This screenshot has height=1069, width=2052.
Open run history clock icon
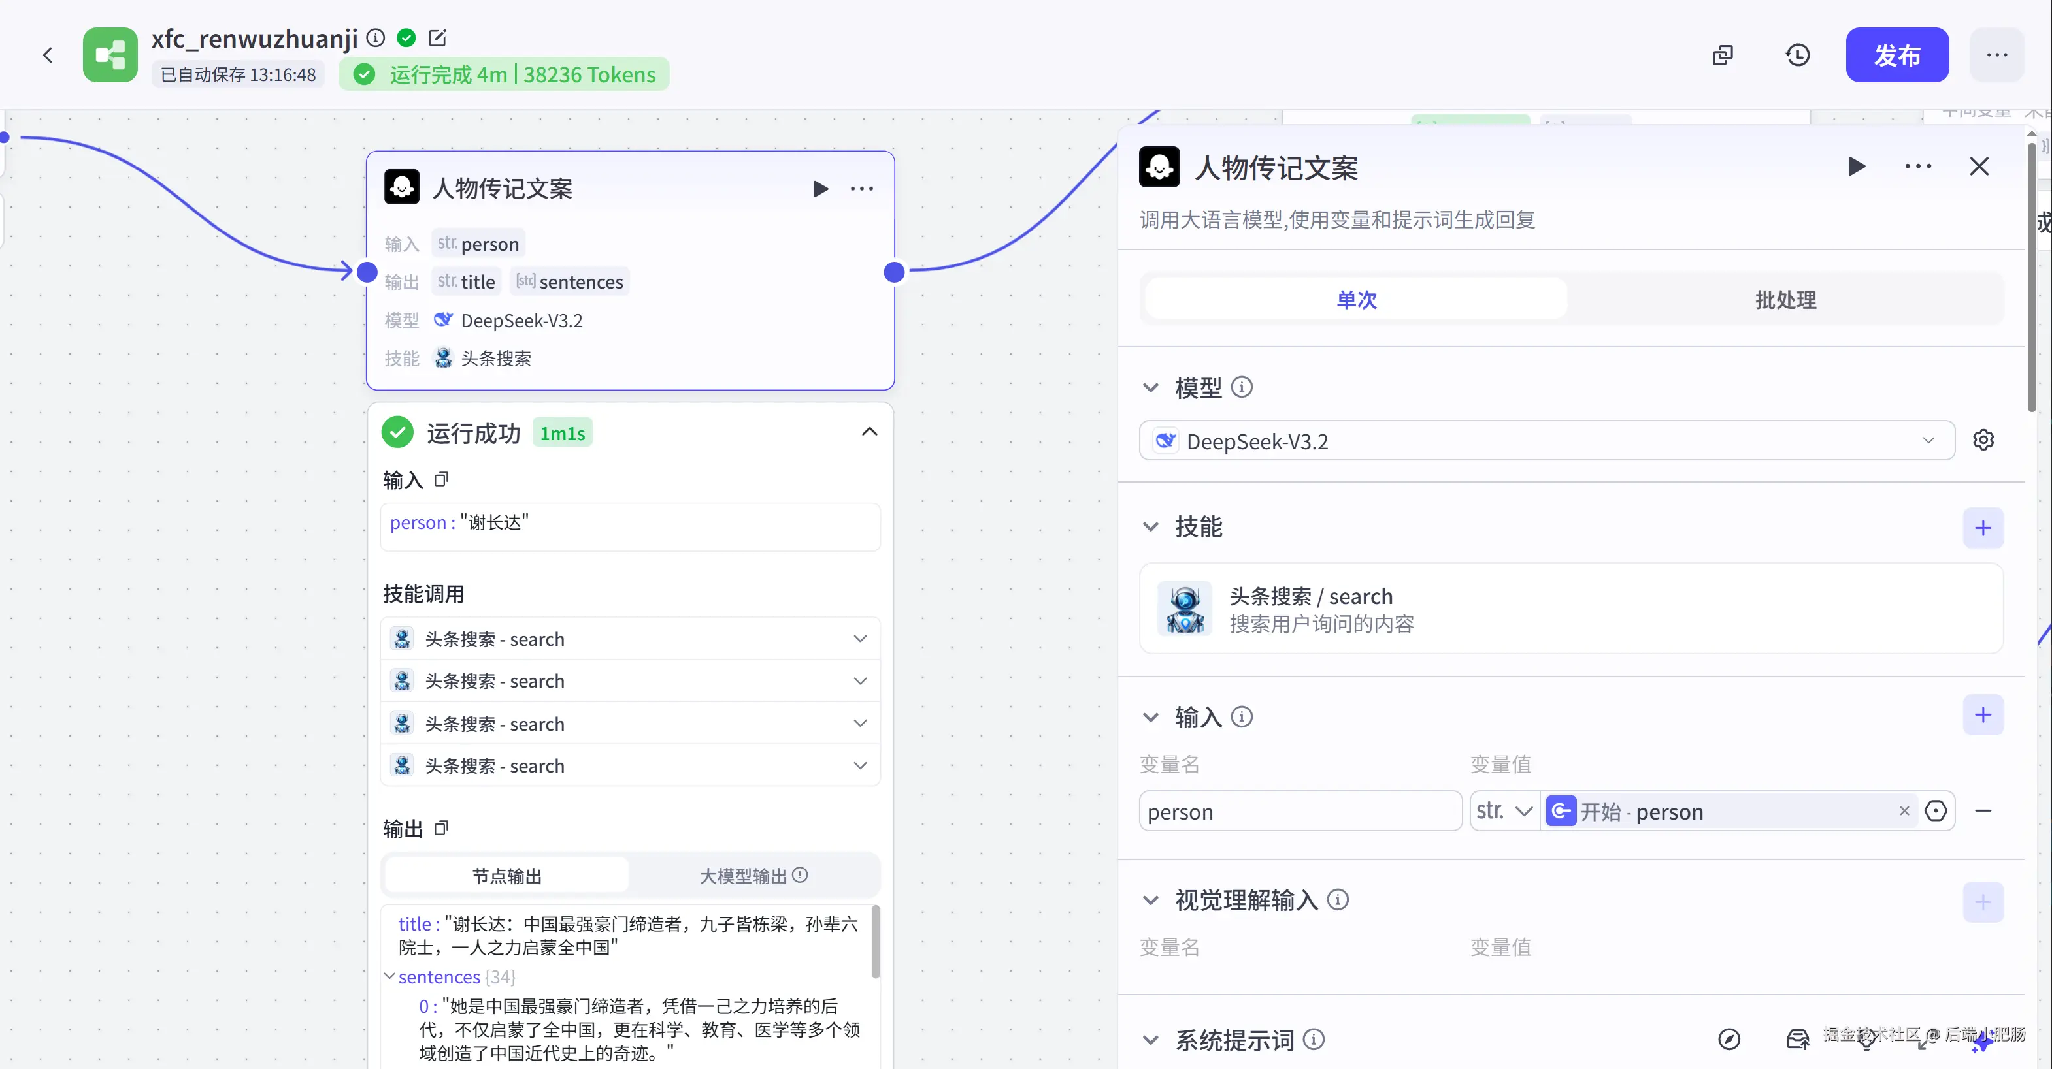pos(1797,55)
